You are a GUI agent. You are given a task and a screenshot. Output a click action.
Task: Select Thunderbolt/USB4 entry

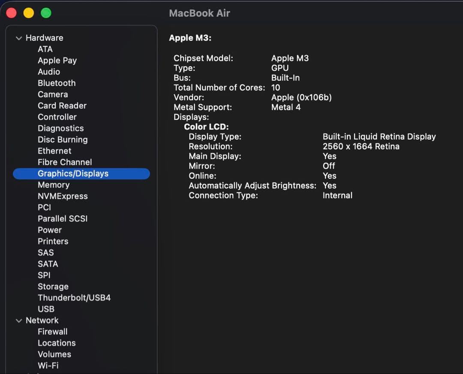74,298
